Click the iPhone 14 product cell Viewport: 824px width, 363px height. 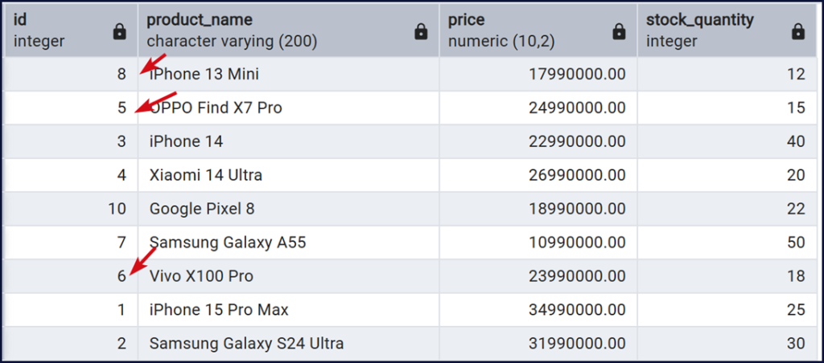click(x=187, y=141)
